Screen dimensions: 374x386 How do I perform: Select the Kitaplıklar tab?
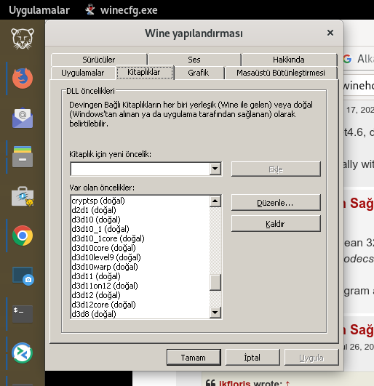[x=144, y=73]
